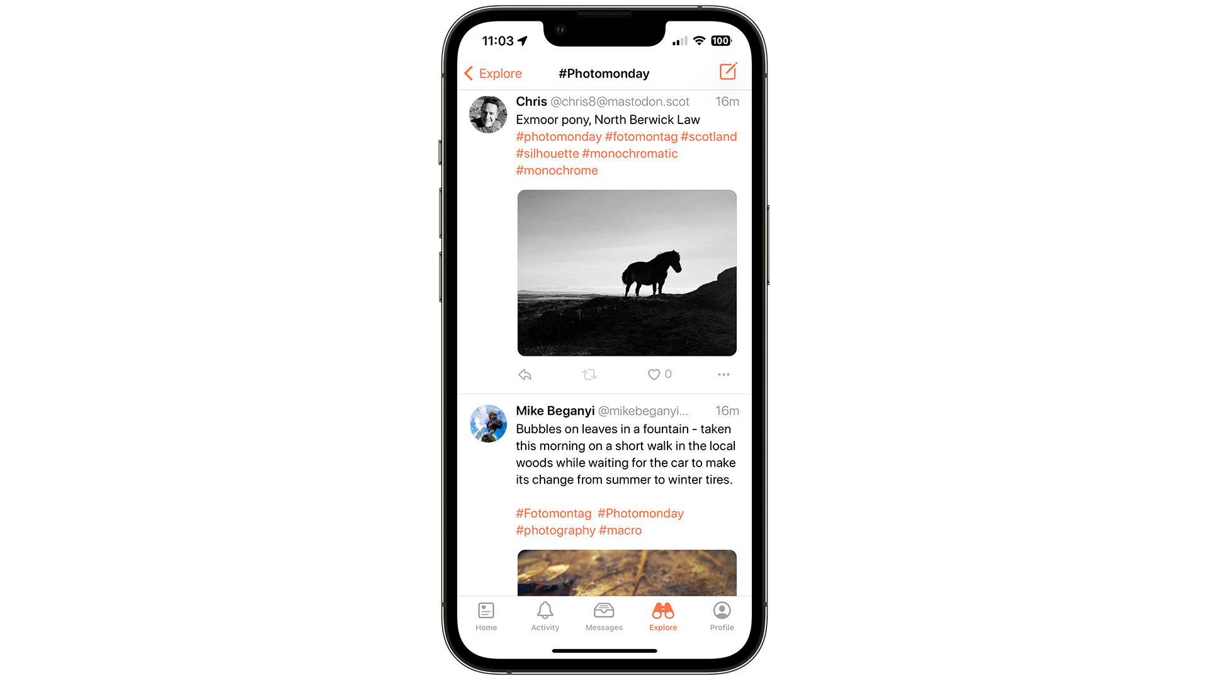Tap the Explore binoculars icon
The height and width of the screenshot is (680, 1209).
tap(662, 612)
